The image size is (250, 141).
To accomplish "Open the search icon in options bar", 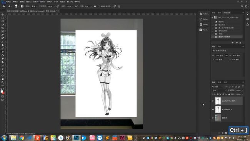I will 242,7.
